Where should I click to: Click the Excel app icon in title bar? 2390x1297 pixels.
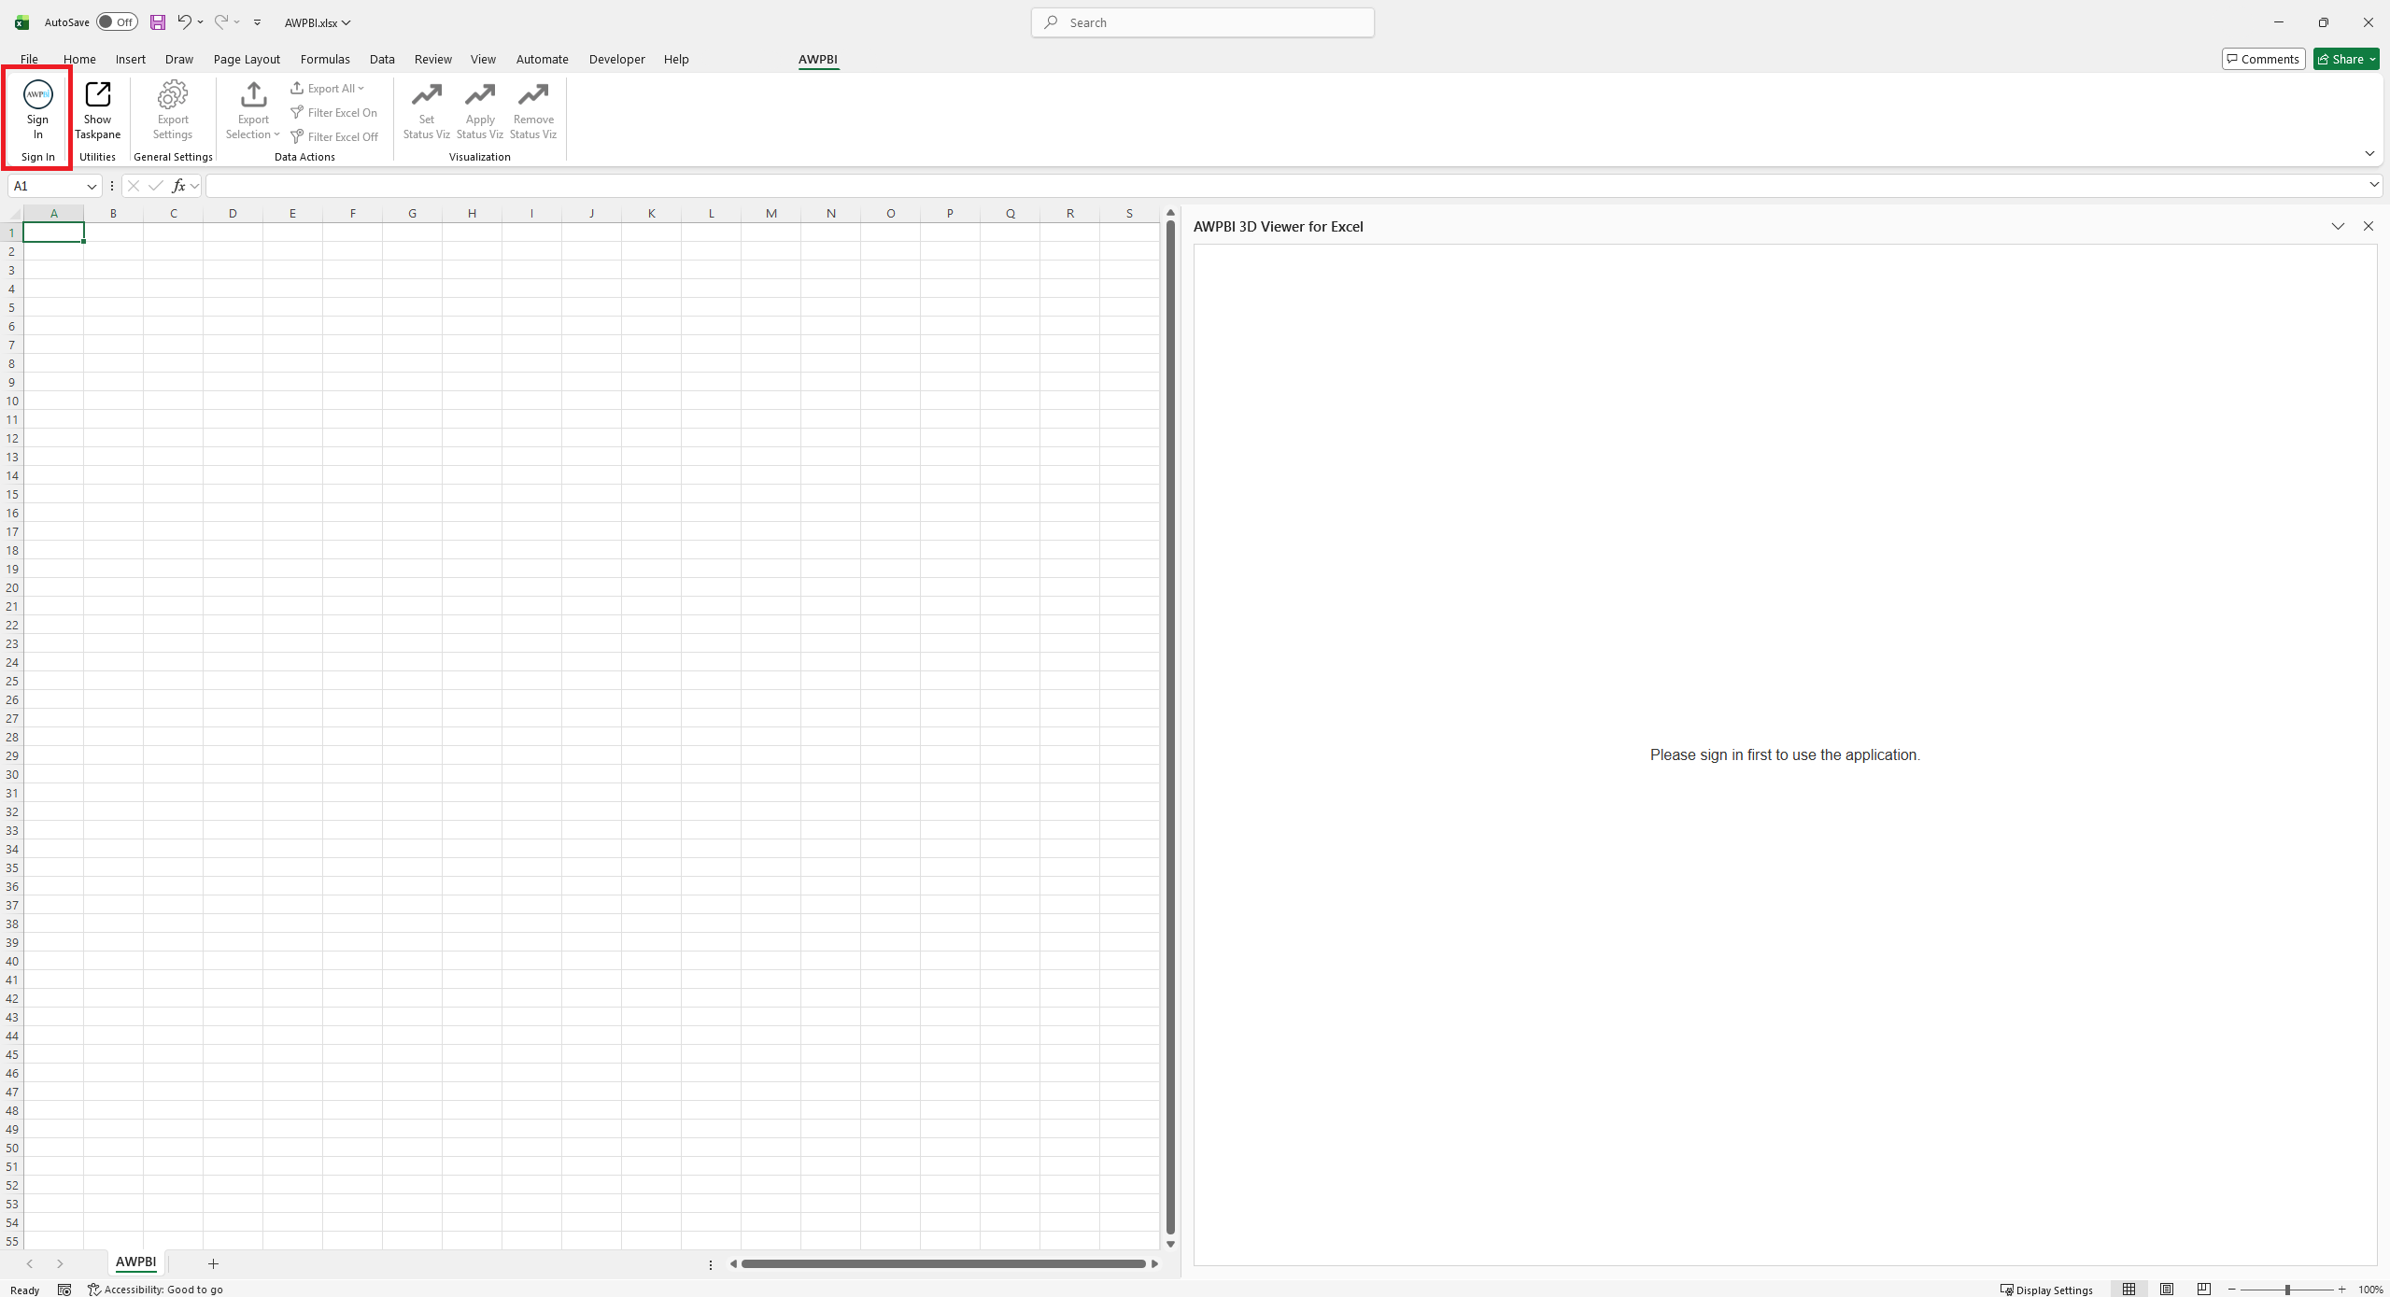pyautogui.click(x=22, y=22)
